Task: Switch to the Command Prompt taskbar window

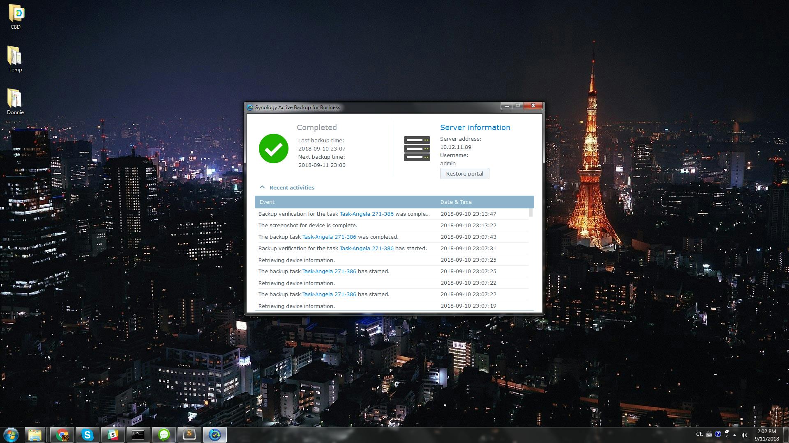Action: (138, 435)
